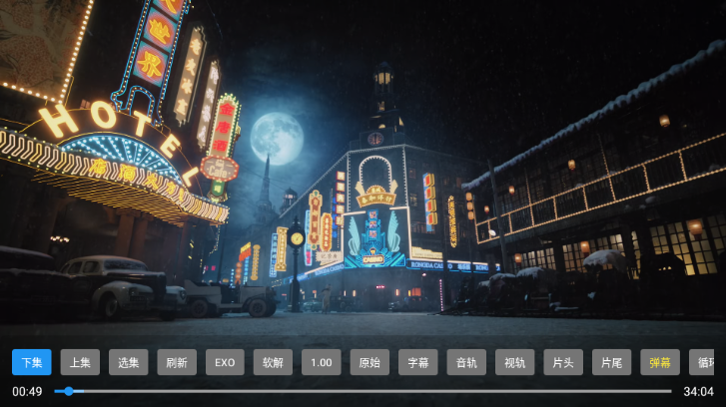726x407 pixels.
Task: Click the 下集 next episode button
Action: click(x=31, y=362)
